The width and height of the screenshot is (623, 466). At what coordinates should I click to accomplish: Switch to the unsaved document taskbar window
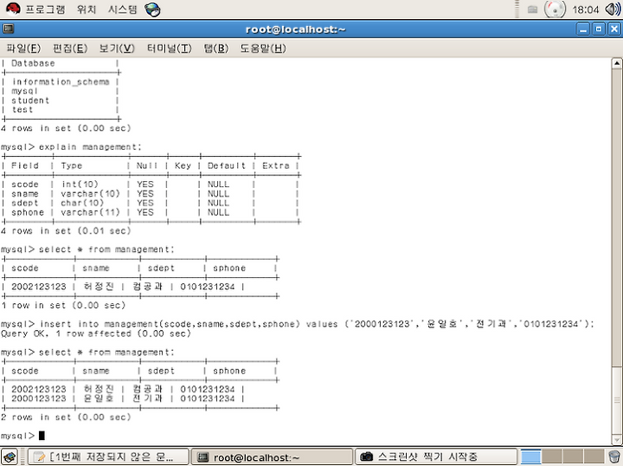[108, 456]
